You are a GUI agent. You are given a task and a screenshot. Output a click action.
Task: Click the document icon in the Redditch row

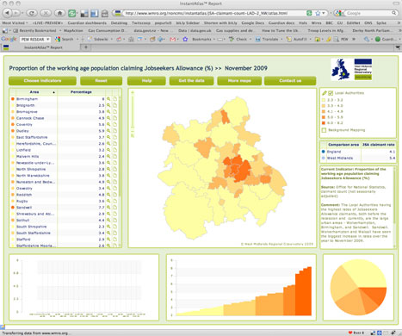click(x=114, y=195)
